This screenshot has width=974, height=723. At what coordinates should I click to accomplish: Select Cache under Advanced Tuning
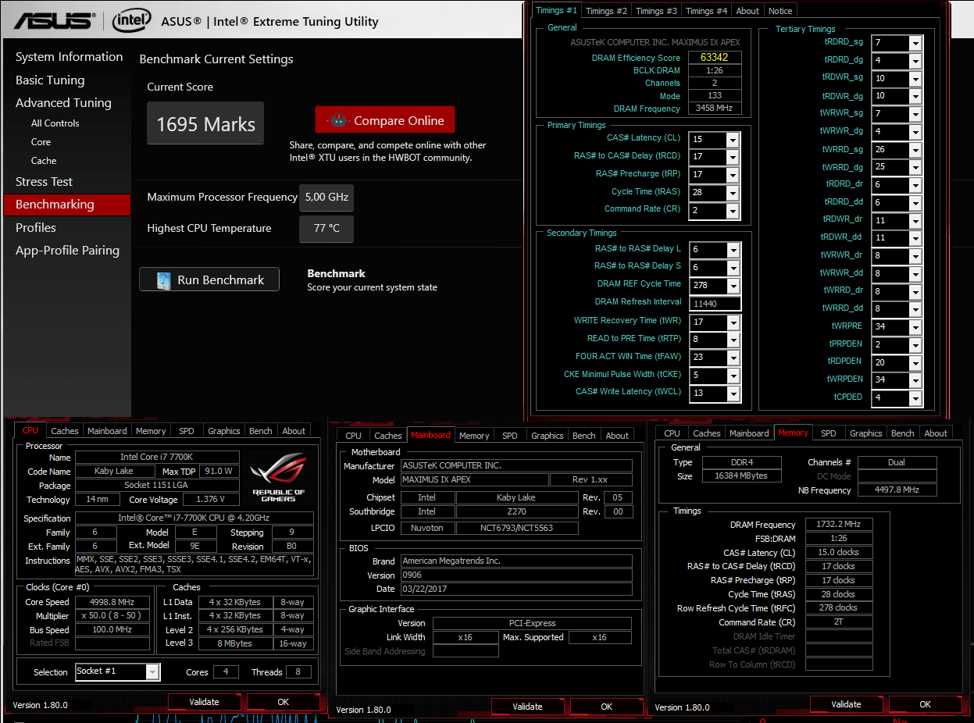(44, 161)
